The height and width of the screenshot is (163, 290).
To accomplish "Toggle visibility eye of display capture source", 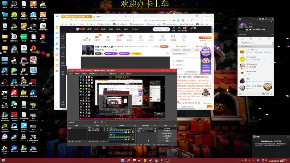I will 104,130.
